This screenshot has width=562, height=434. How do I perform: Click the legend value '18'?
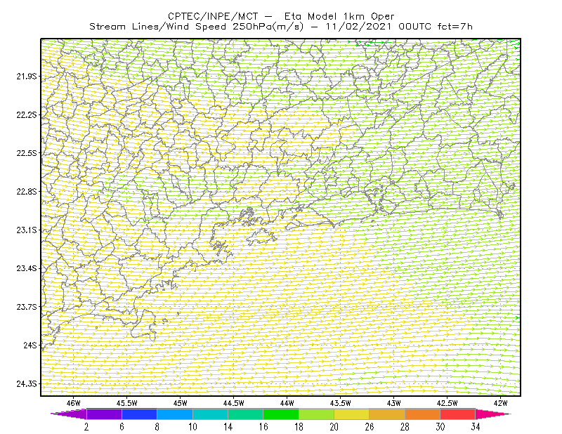click(299, 427)
